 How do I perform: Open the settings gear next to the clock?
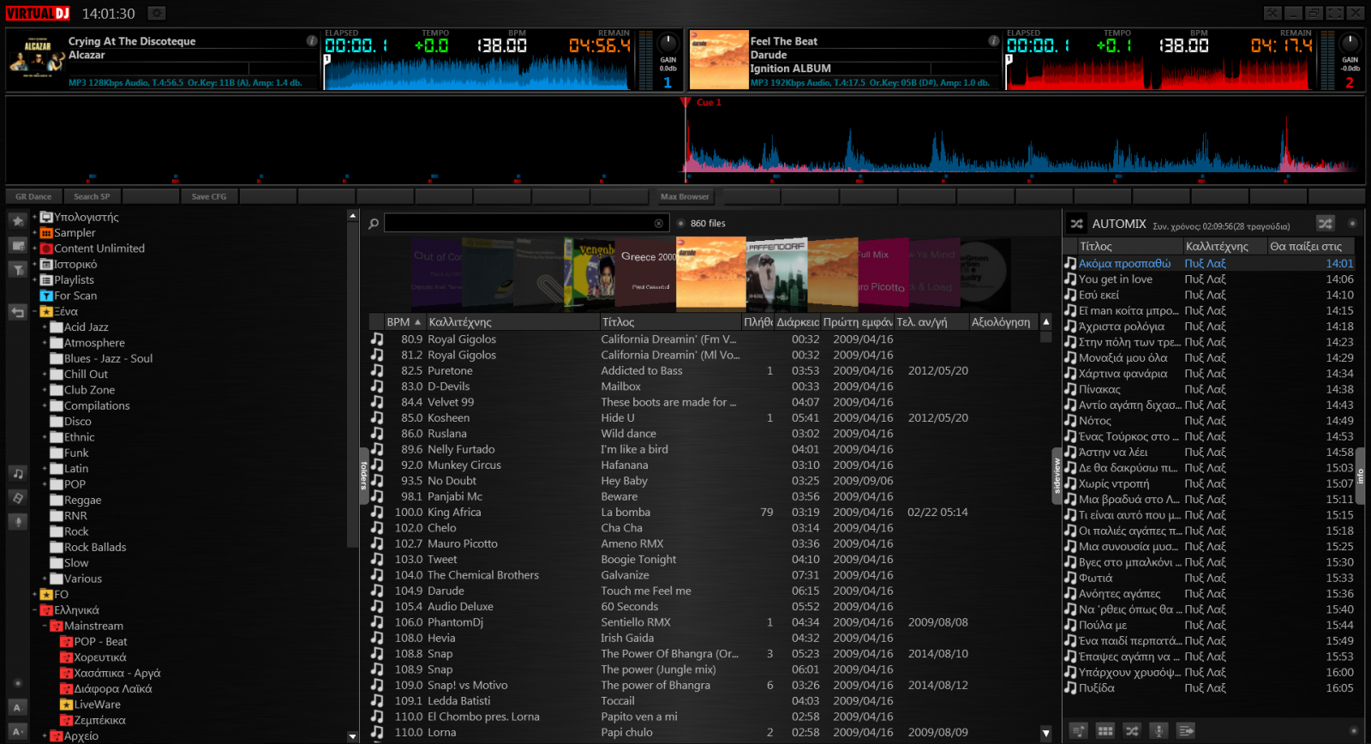(x=156, y=13)
